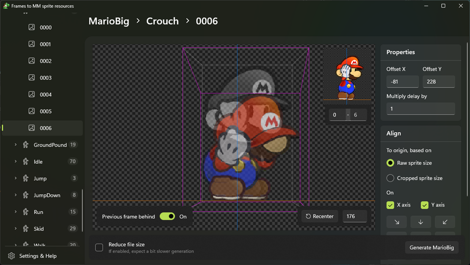The height and width of the screenshot is (265, 470).
Task: Click the app icon in the title bar
Action: 6,6
